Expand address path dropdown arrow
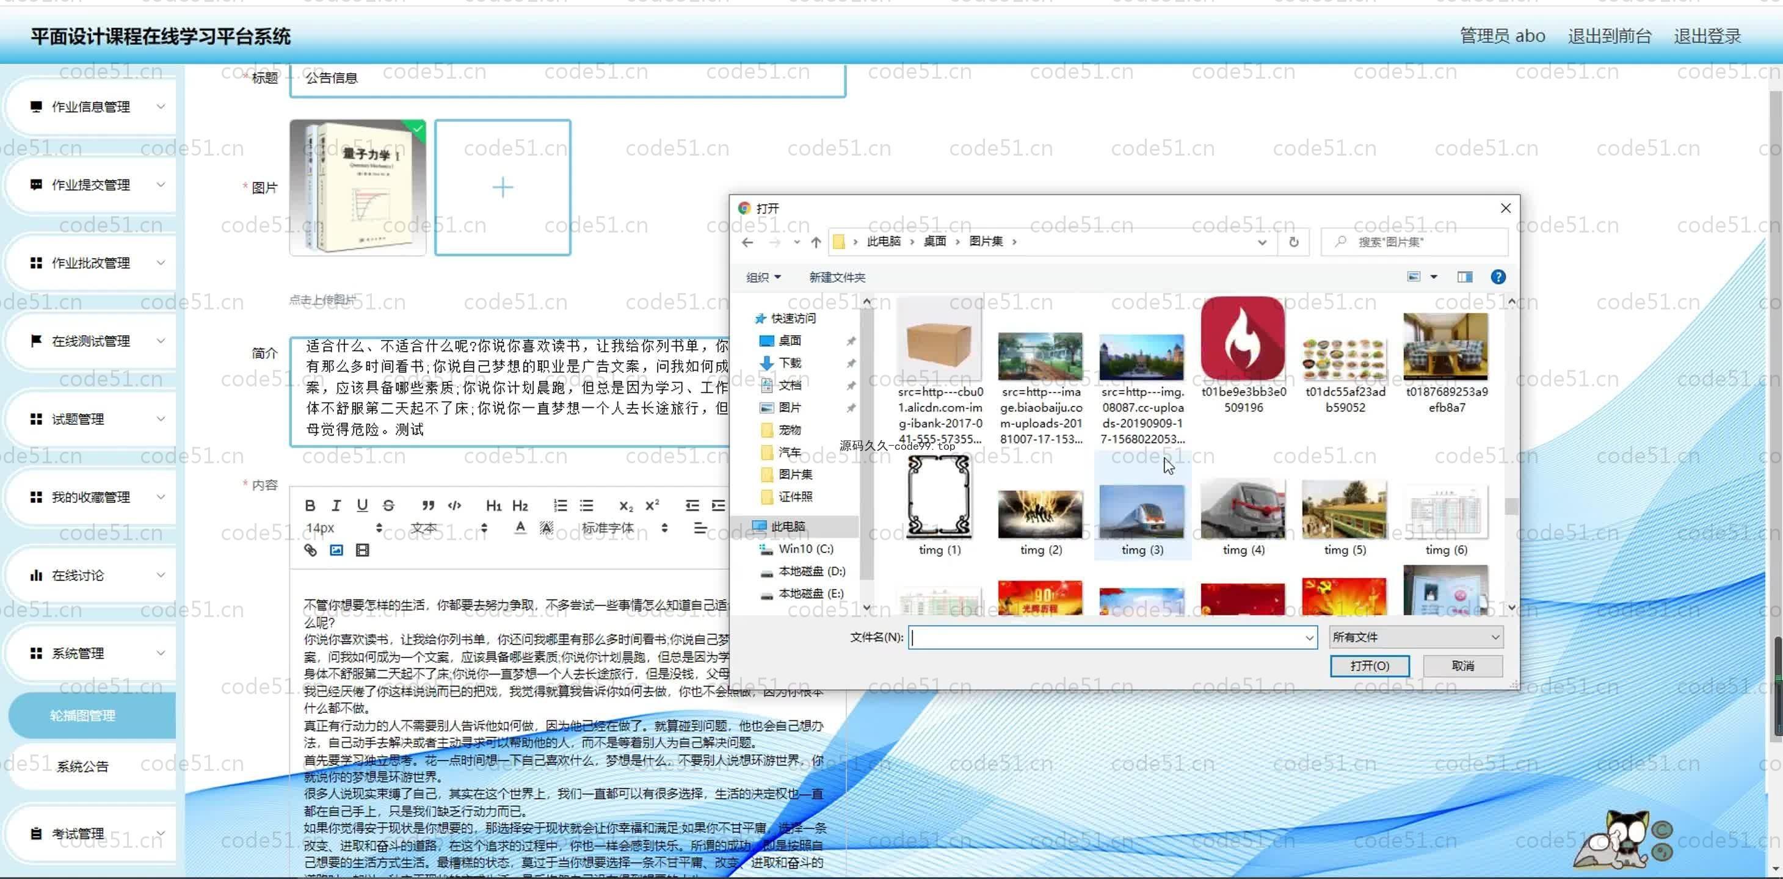1783x879 pixels. [x=1262, y=242]
